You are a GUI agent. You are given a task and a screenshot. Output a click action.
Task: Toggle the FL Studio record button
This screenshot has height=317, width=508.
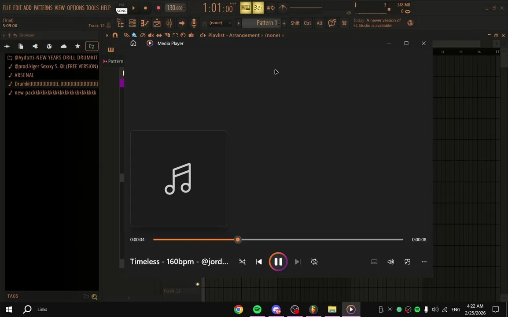coord(158,8)
